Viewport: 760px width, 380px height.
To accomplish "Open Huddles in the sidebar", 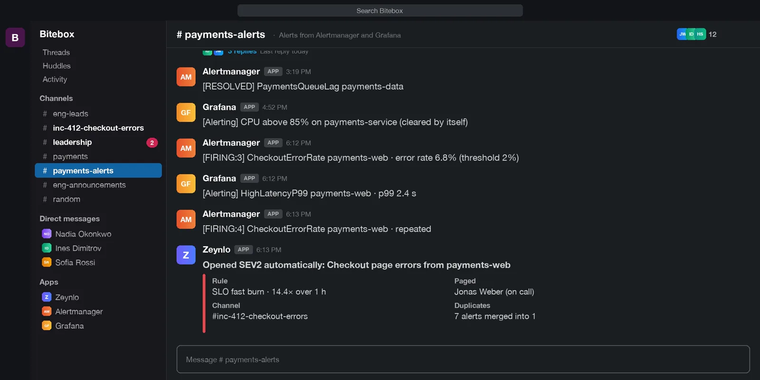I will pyautogui.click(x=57, y=66).
